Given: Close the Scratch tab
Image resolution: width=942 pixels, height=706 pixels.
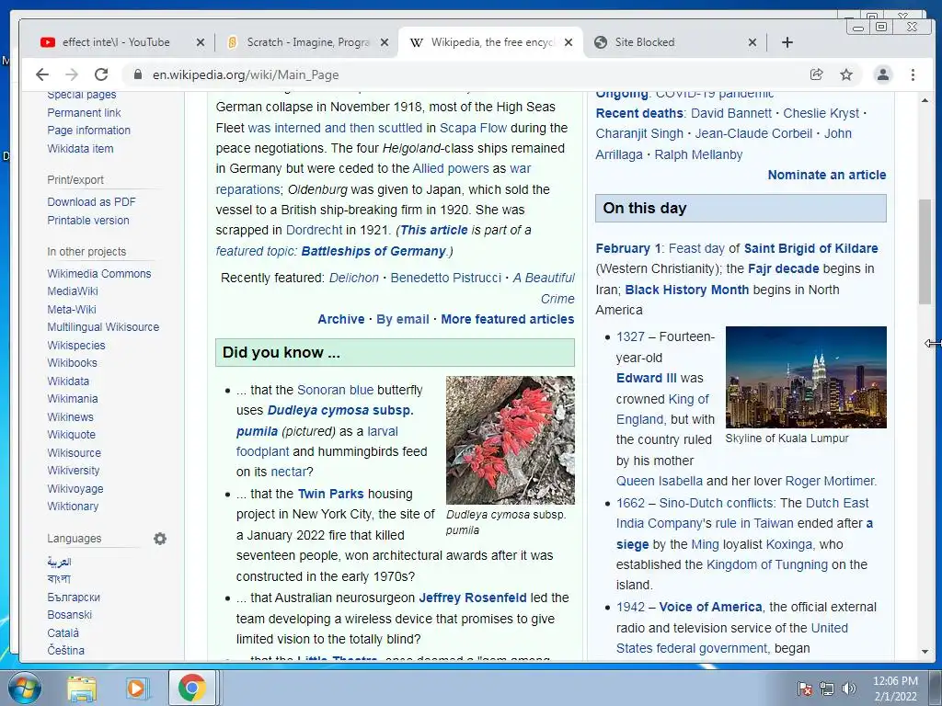Looking at the screenshot, I should (385, 42).
